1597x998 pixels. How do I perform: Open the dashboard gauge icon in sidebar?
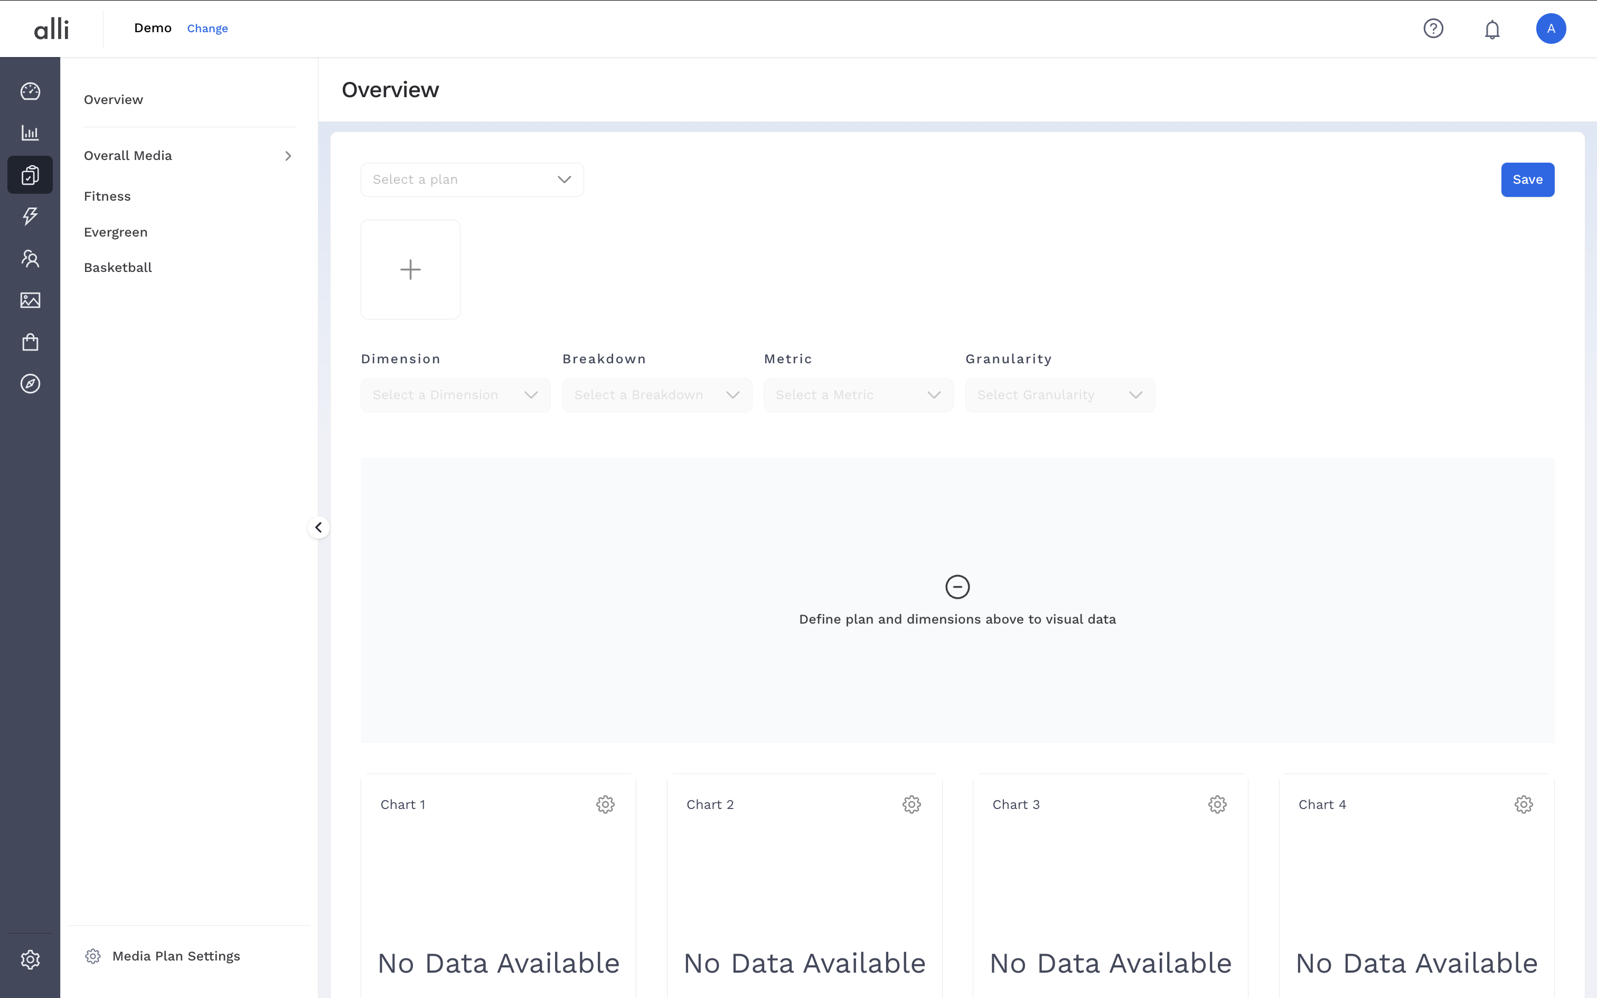(30, 91)
